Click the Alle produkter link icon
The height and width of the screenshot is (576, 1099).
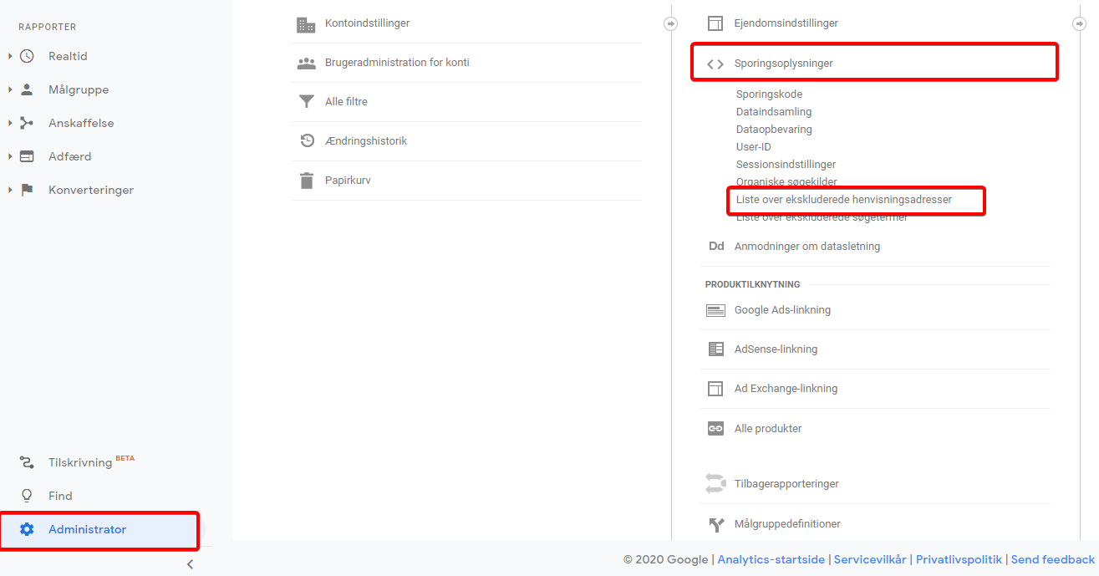click(715, 428)
